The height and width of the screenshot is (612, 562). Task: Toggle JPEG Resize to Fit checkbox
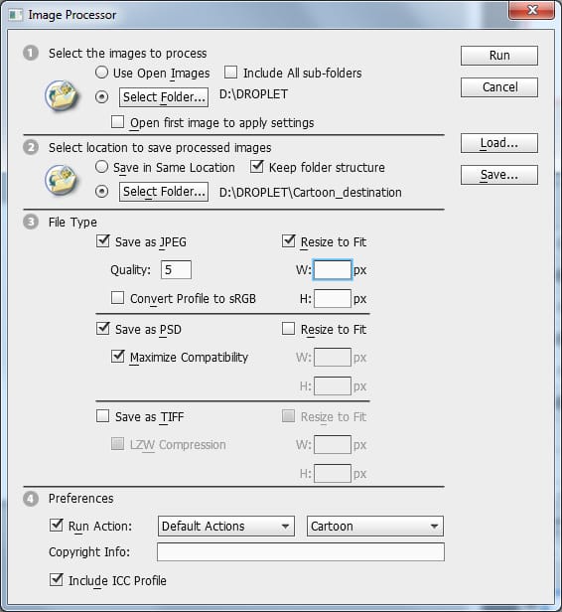tap(289, 240)
